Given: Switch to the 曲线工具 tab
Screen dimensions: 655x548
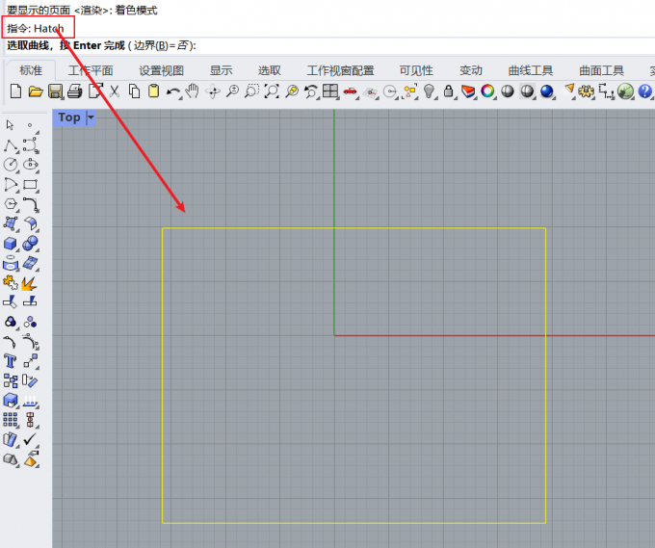Looking at the screenshot, I should pyautogui.click(x=531, y=70).
